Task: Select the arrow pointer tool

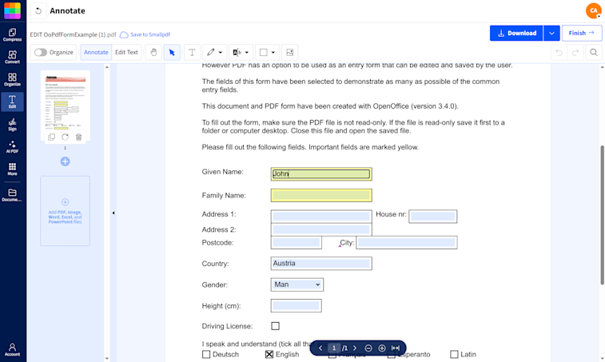Action: pos(172,53)
